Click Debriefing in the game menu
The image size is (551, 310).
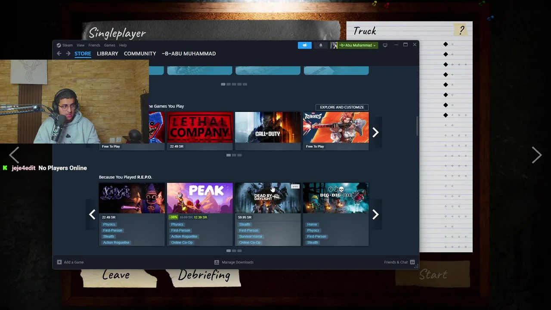coord(204,276)
